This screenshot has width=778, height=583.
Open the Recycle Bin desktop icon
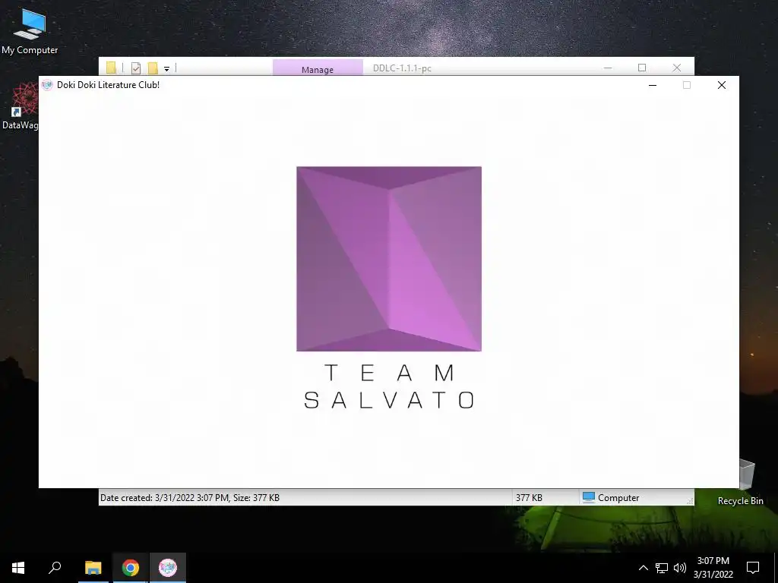coord(740,482)
